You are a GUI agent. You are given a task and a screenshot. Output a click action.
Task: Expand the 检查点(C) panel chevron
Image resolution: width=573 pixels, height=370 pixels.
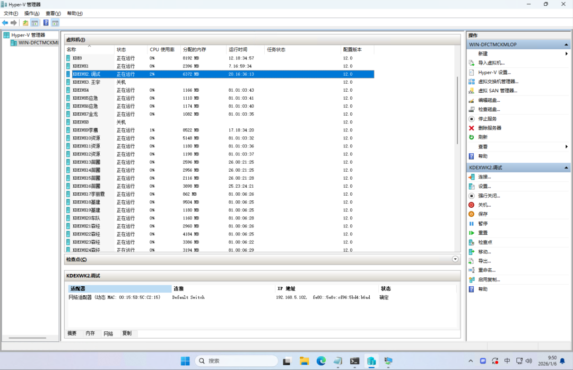click(455, 259)
